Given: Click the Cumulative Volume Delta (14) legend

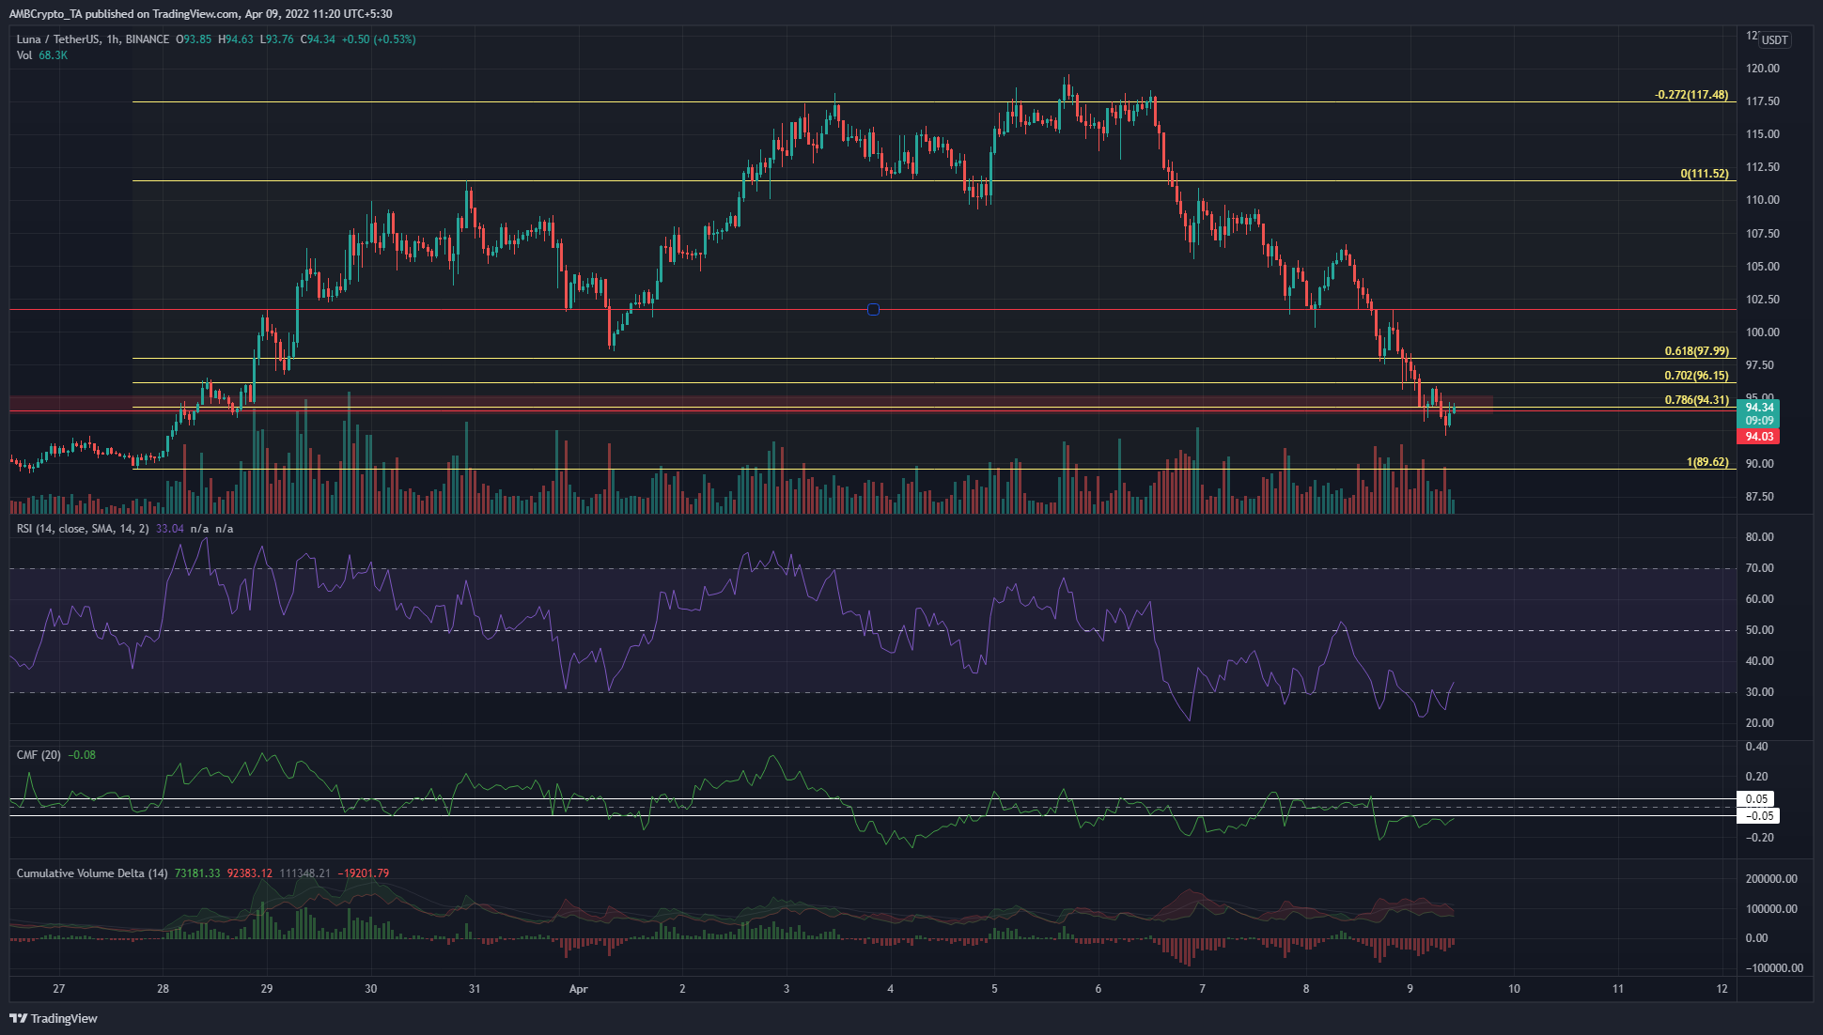Looking at the screenshot, I should [92, 873].
